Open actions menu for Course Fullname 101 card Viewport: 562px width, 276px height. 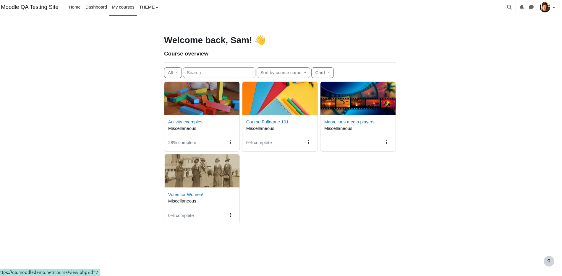(x=308, y=142)
